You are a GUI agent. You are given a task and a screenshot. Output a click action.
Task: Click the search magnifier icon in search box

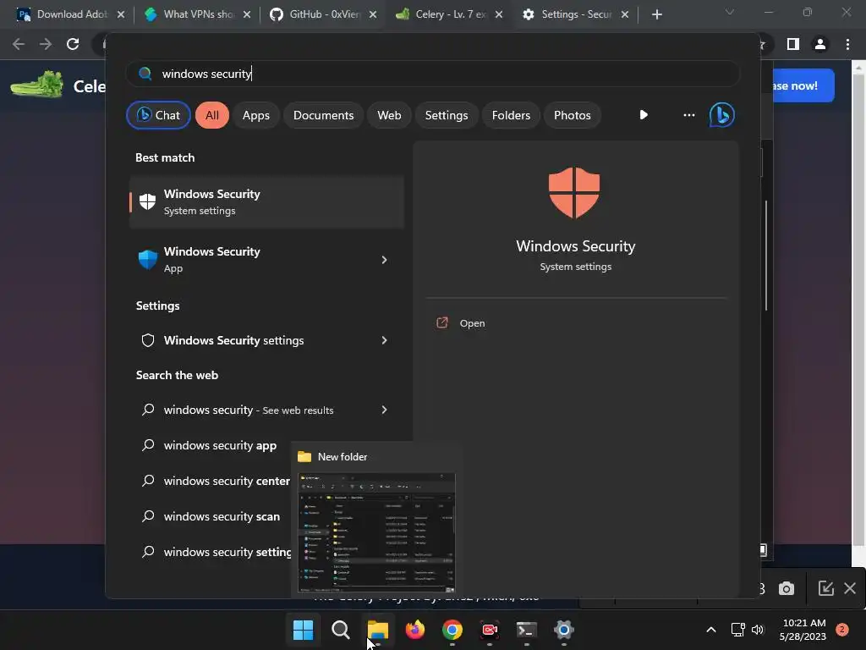145,74
